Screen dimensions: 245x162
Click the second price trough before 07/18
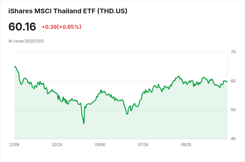click(x=127, y=114)
